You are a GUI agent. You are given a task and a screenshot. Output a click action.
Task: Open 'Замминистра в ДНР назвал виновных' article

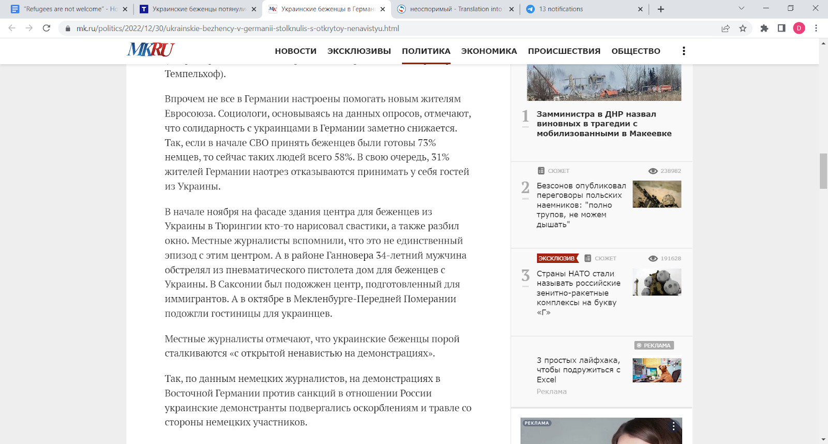(x=604, y=124)
